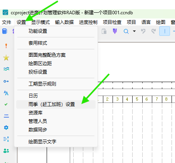Screen dimensions: 175x163
Task: Select 功能设置 from the settings menu
Action: tap(38, 31)
